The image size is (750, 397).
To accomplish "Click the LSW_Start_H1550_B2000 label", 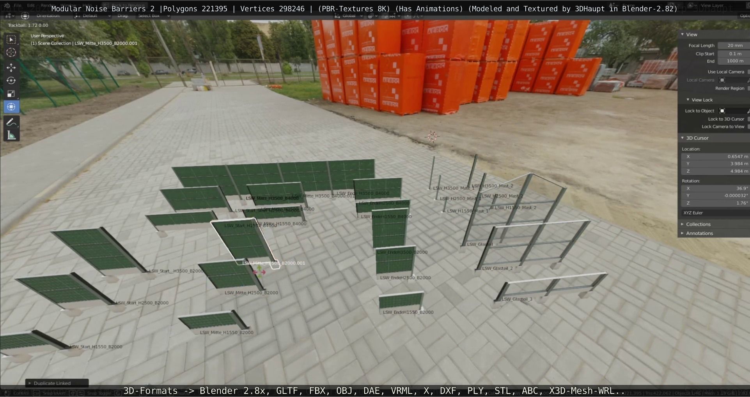I will 96,347.
